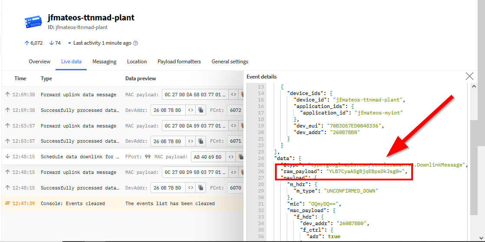This screenshot has height=242, width=485.
Task: Click the Type column header
Action: [x=46, y=78]
